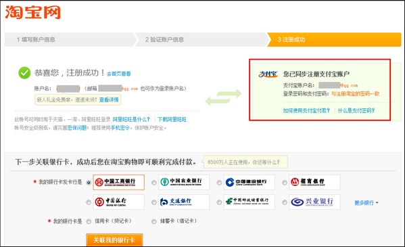Screen dimensions: 405x247
Task: Select the China Merchants Bank (招商银行) logo
Action: click(314, 182)
